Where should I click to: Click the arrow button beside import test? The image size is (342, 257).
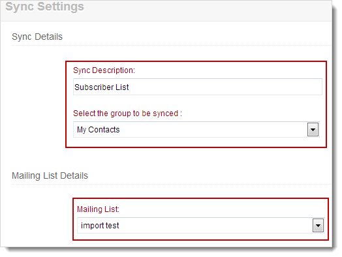pyautogui.click(x=318, y=226)
